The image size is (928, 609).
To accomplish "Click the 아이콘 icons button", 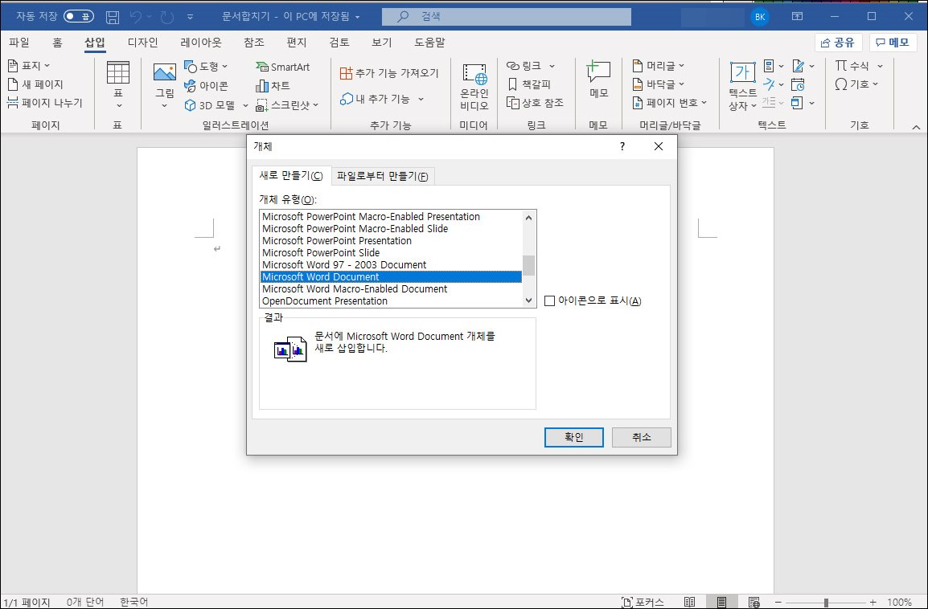I will 206,86.
